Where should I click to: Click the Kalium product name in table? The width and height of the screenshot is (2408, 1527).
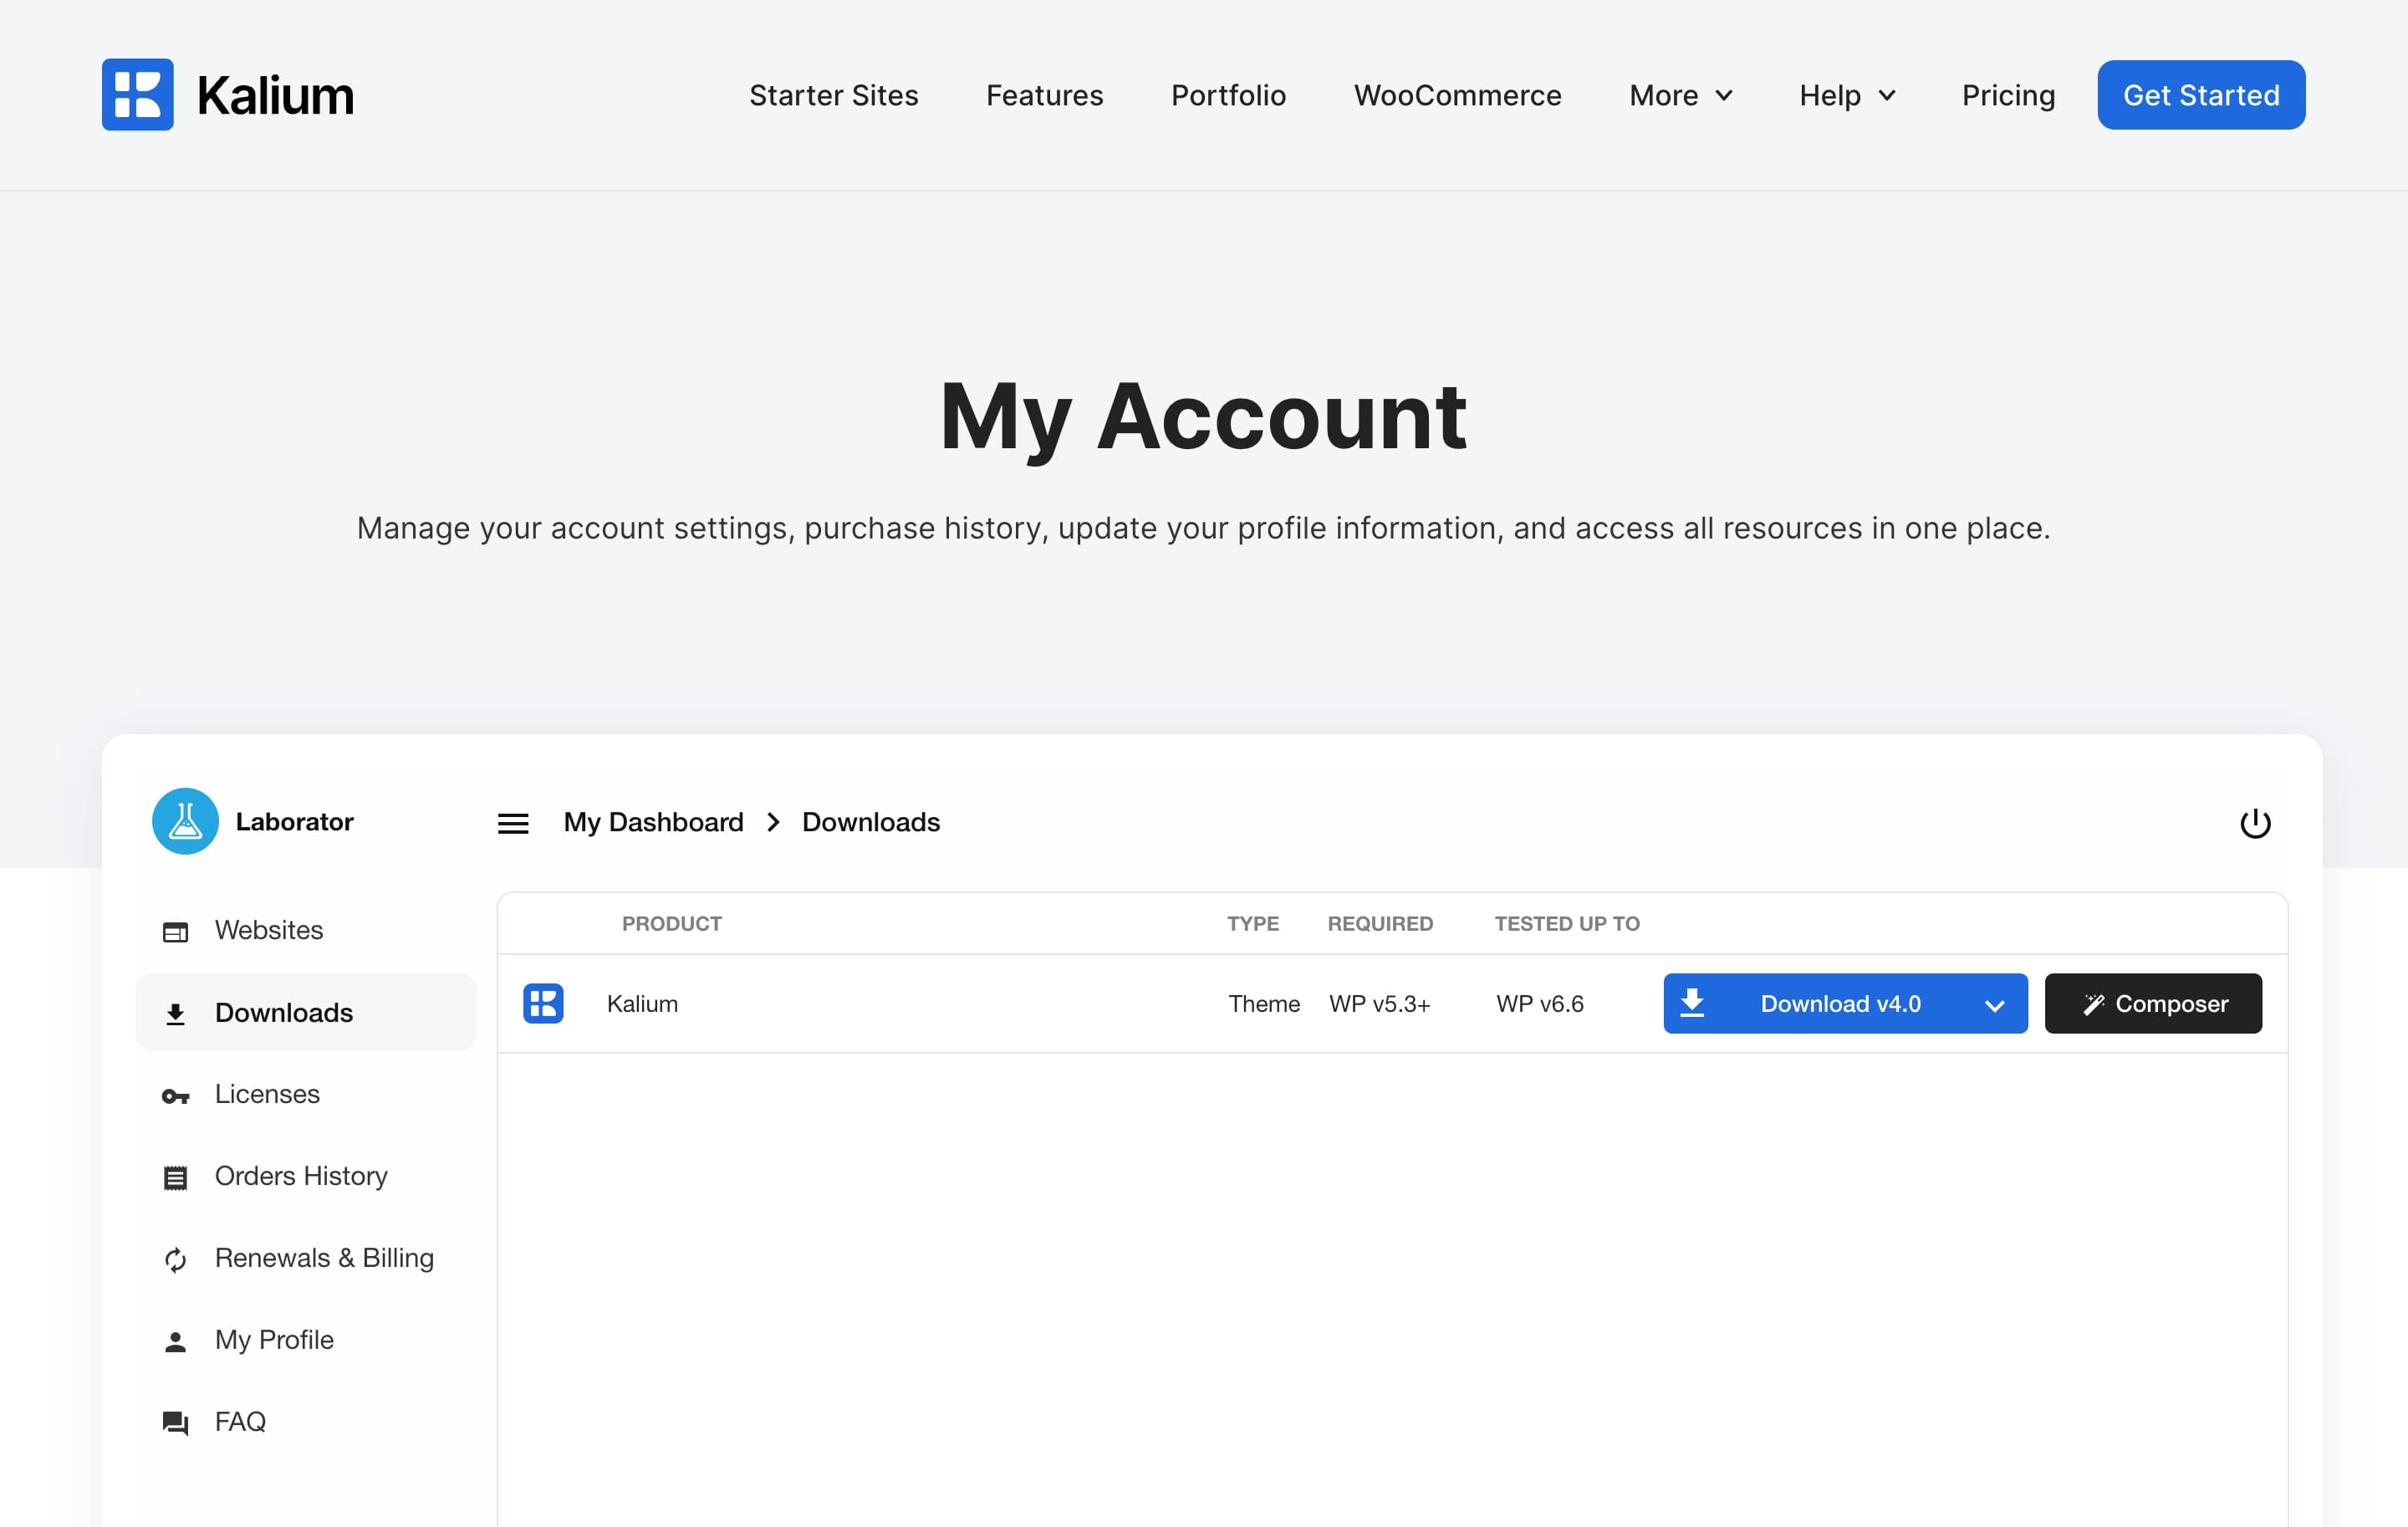pos(642,1003)
